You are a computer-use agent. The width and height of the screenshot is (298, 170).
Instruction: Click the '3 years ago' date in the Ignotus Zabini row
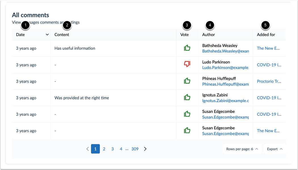pos(26,98)
